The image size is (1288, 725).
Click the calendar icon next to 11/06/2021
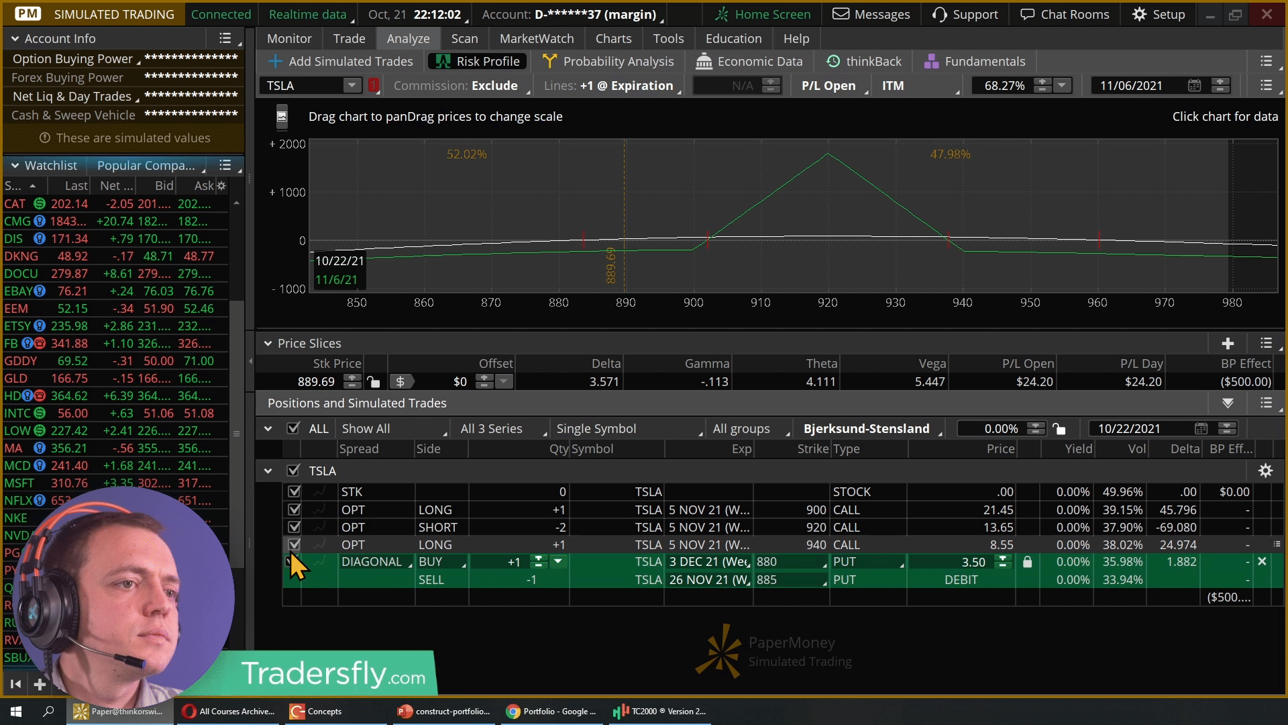(1194, 85)
